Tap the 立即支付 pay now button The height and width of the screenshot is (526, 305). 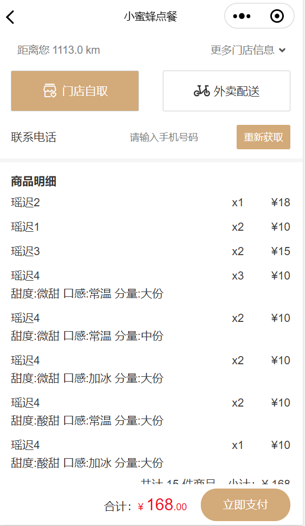click(246, 504)
